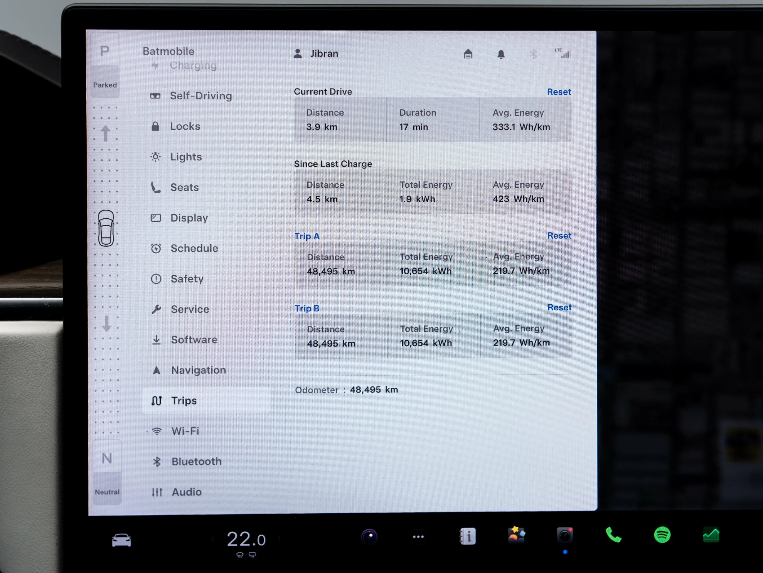Open the Navigation settings menu
Viewport: 763px width, 573px height.
tap(198, 370)
